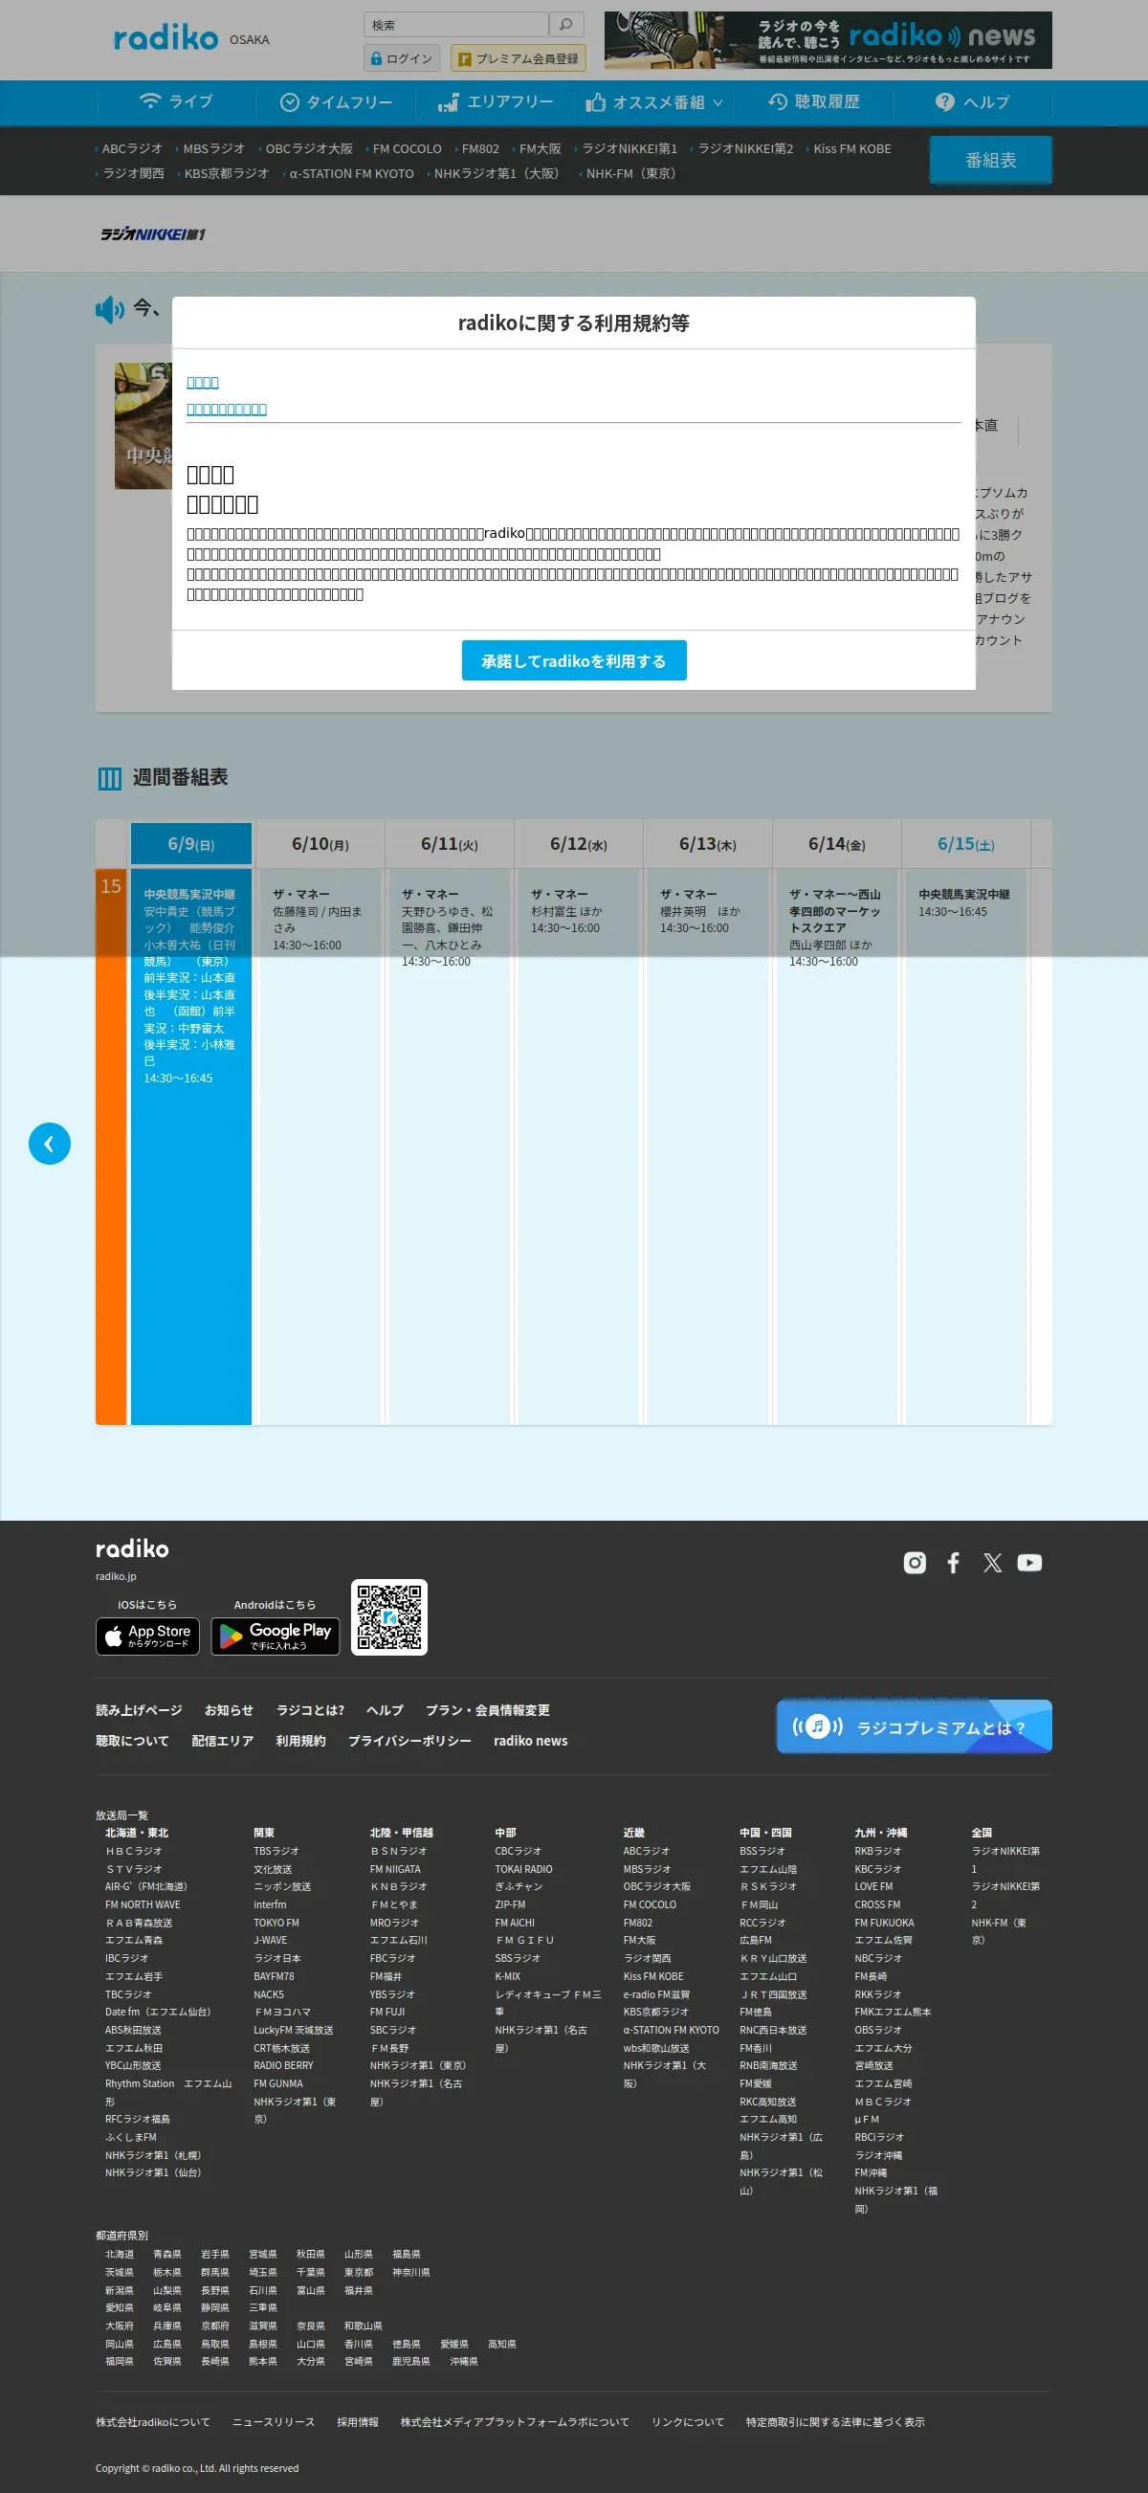Click first link in terms dialog
Image resolution: width=1148 pixels, height=2493 pixels.
click(202, 382)
